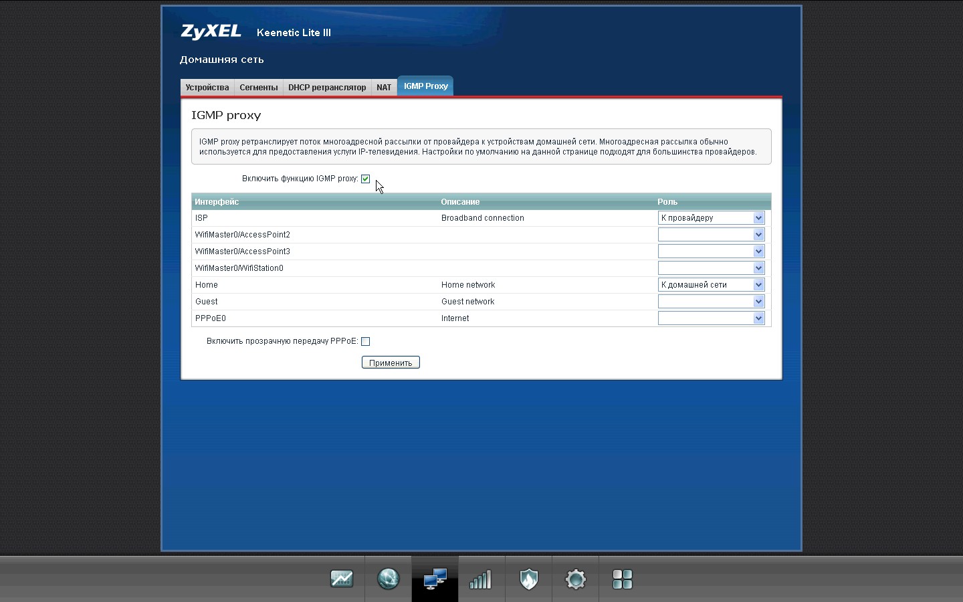Open role dropdown for WifiMaster0/AccessPoint2
This screenshot has height=602, width=963.
(711, 235)
